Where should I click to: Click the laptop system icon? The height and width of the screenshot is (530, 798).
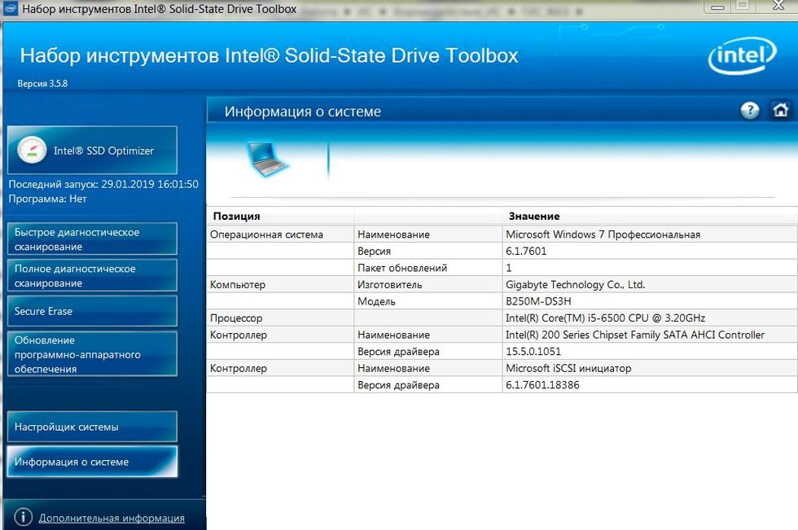[267, 159]
